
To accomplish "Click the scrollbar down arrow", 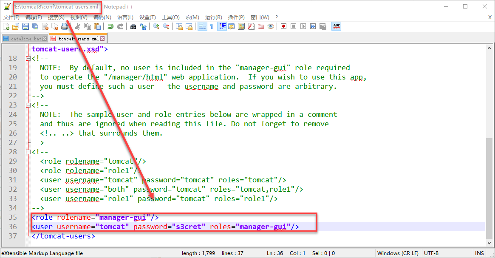I will click(x=489, y=243).
